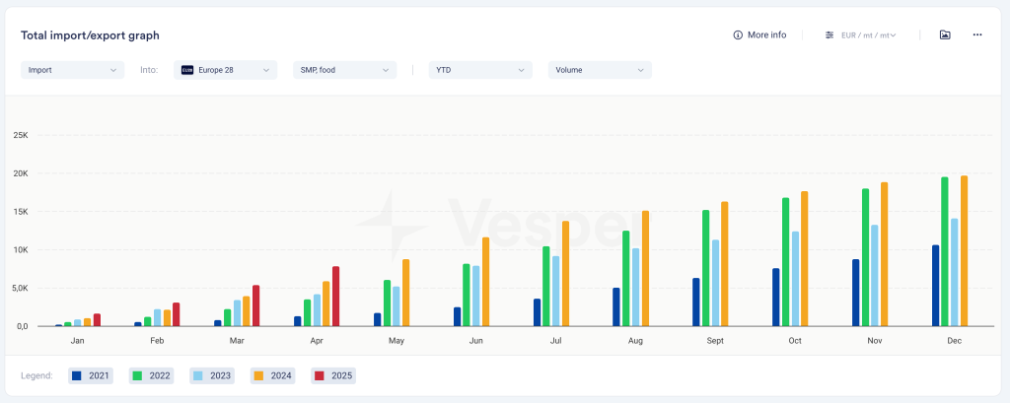The image size is (1010, 403).
Task: Click the 25K y-axis label
Action: [x=20, y=135]
